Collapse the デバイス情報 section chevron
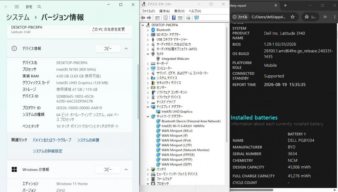Viewport: 338px width, 192px height. point(126,48)
